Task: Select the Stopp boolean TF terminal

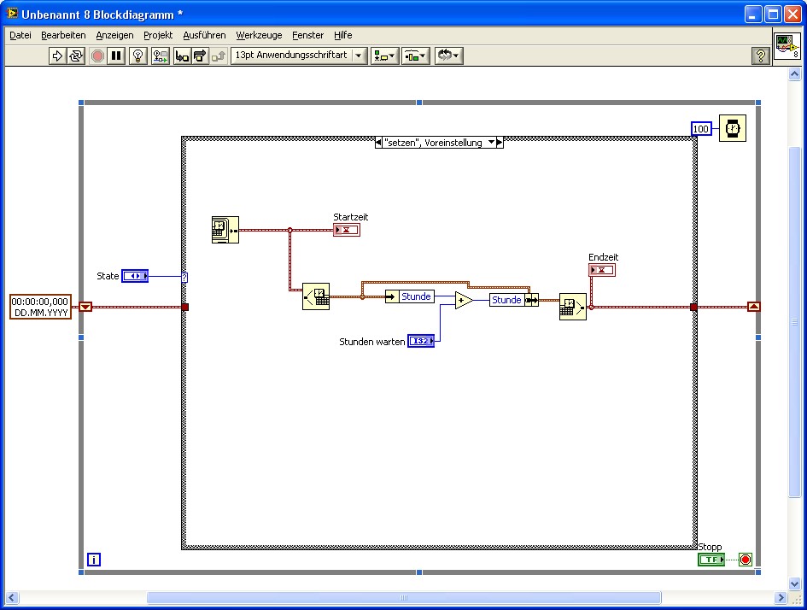Action: (x=711, y=560)
